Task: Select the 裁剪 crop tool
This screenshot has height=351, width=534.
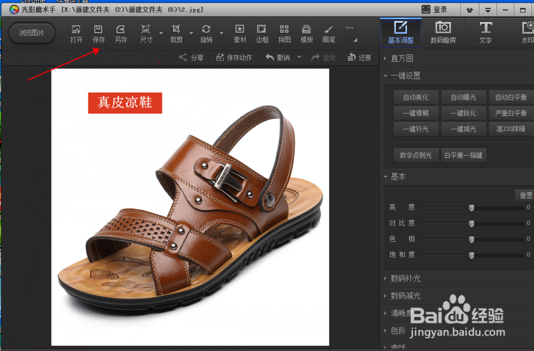Action: [x=176, y=34]
